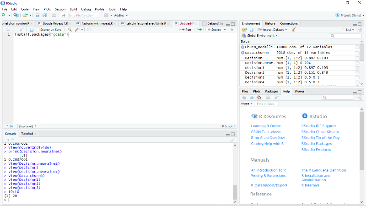
Task: Click the Help pane home icon
Action: [259, 98]
